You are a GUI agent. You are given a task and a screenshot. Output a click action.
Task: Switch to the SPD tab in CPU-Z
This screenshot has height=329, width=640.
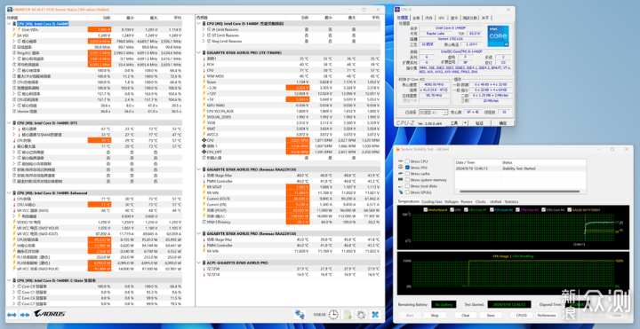click(441, 18)
